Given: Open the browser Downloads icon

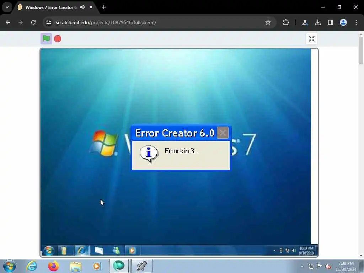Looking at the screenshot, I should pos(318,22).
